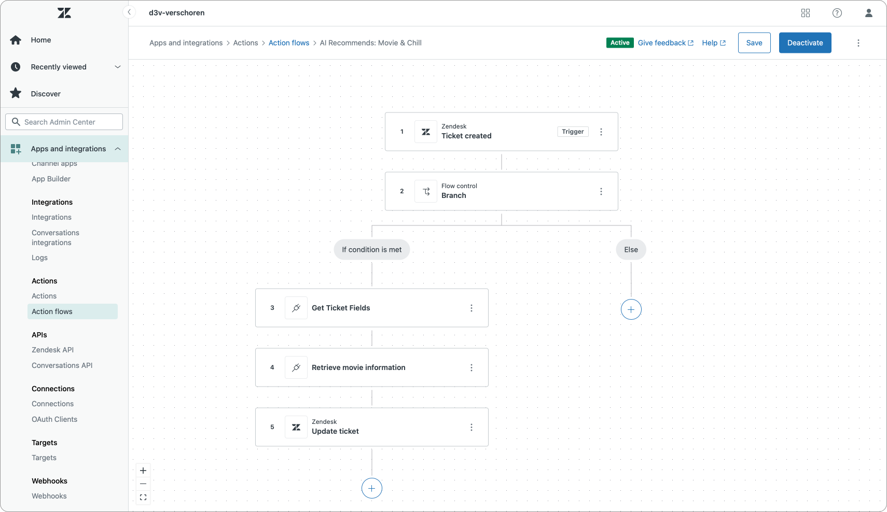The height and width of the screenshot is (512, 887).
Task: Select Action flows in the sidebar
Action: point(73,311)
